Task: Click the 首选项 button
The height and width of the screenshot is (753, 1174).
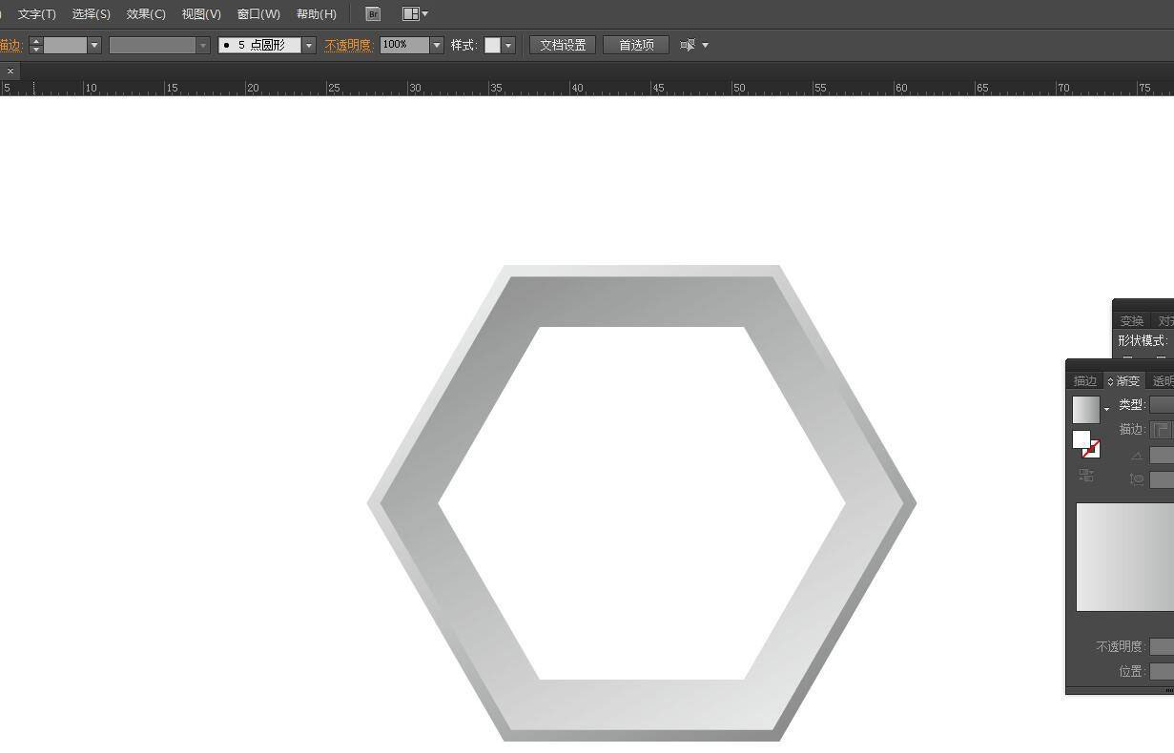Action: 636,45
